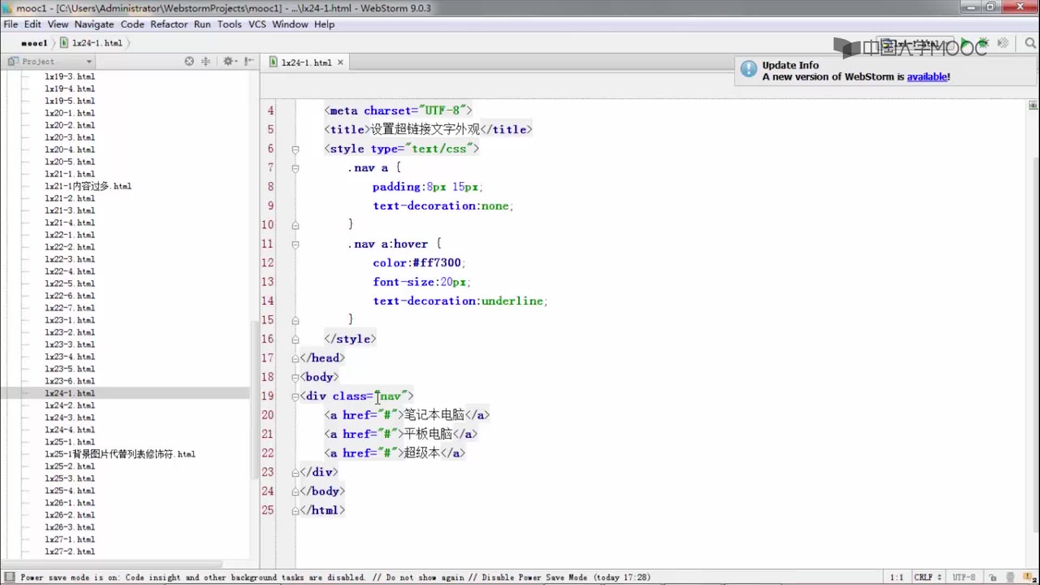This screenshot has width=1040, height=585.
Task: Collapse the div class nav fold on line 19
Action: 295,396
